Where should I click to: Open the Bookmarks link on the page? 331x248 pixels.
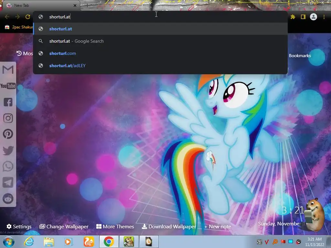click(300, 56)
